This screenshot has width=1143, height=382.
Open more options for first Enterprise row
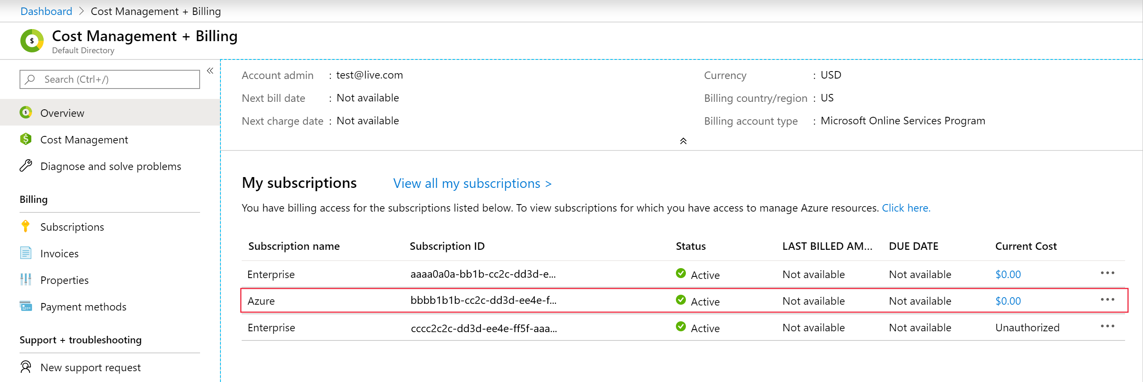point(1107,273)
